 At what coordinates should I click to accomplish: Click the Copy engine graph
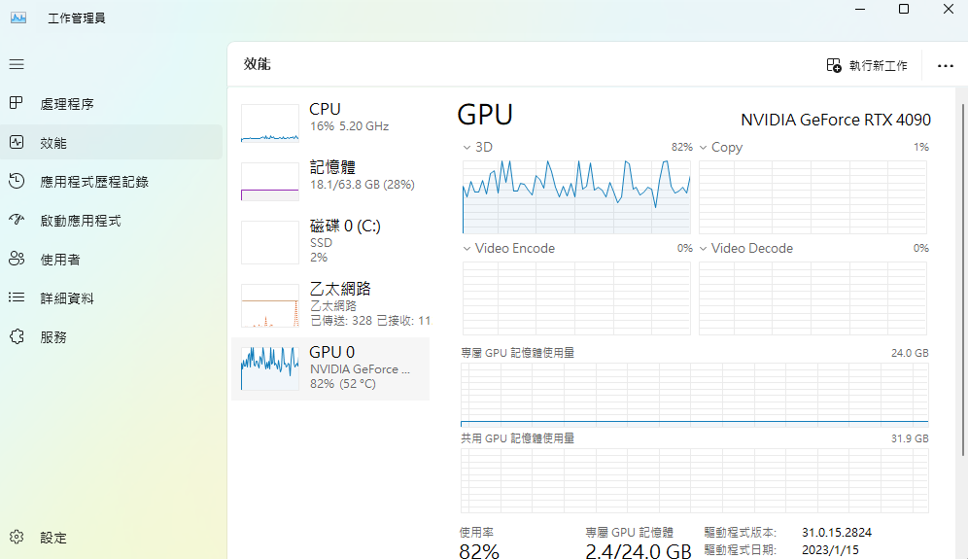813,197
